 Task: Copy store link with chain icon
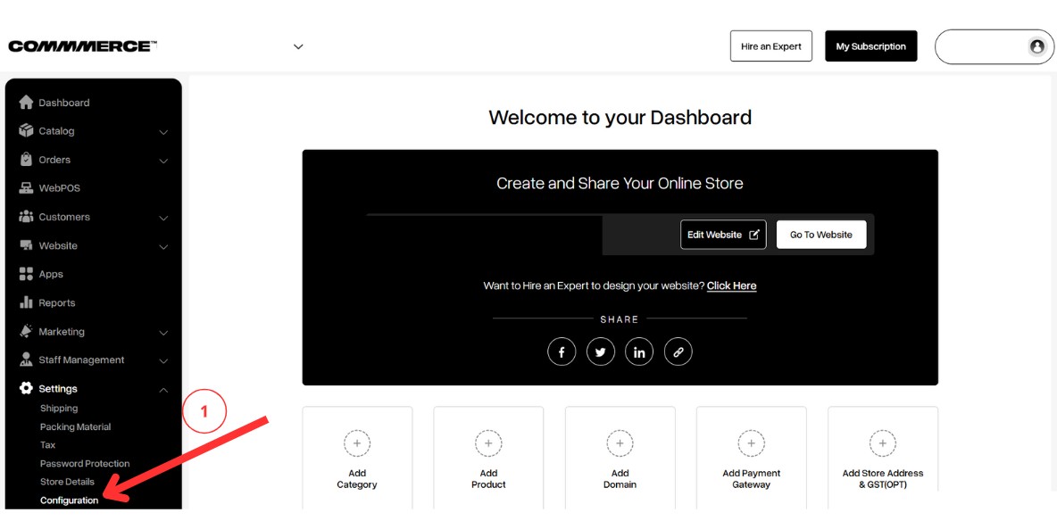pyautogui.click(x=678, y=351)
